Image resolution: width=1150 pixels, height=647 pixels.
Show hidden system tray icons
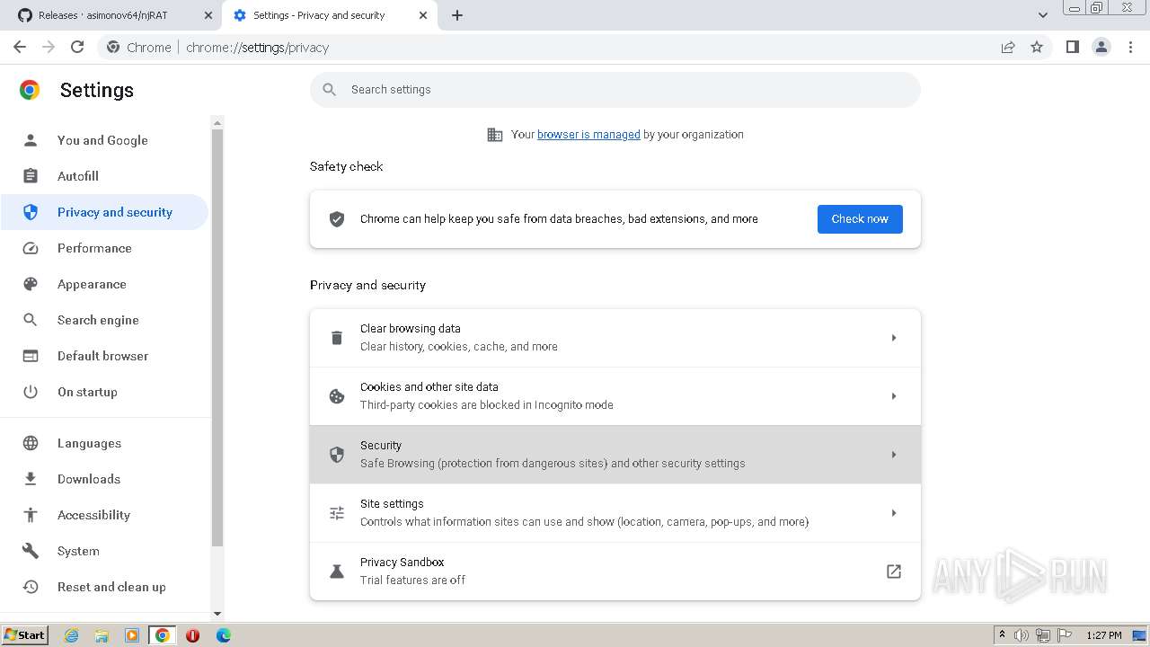tap(1002, 635)
